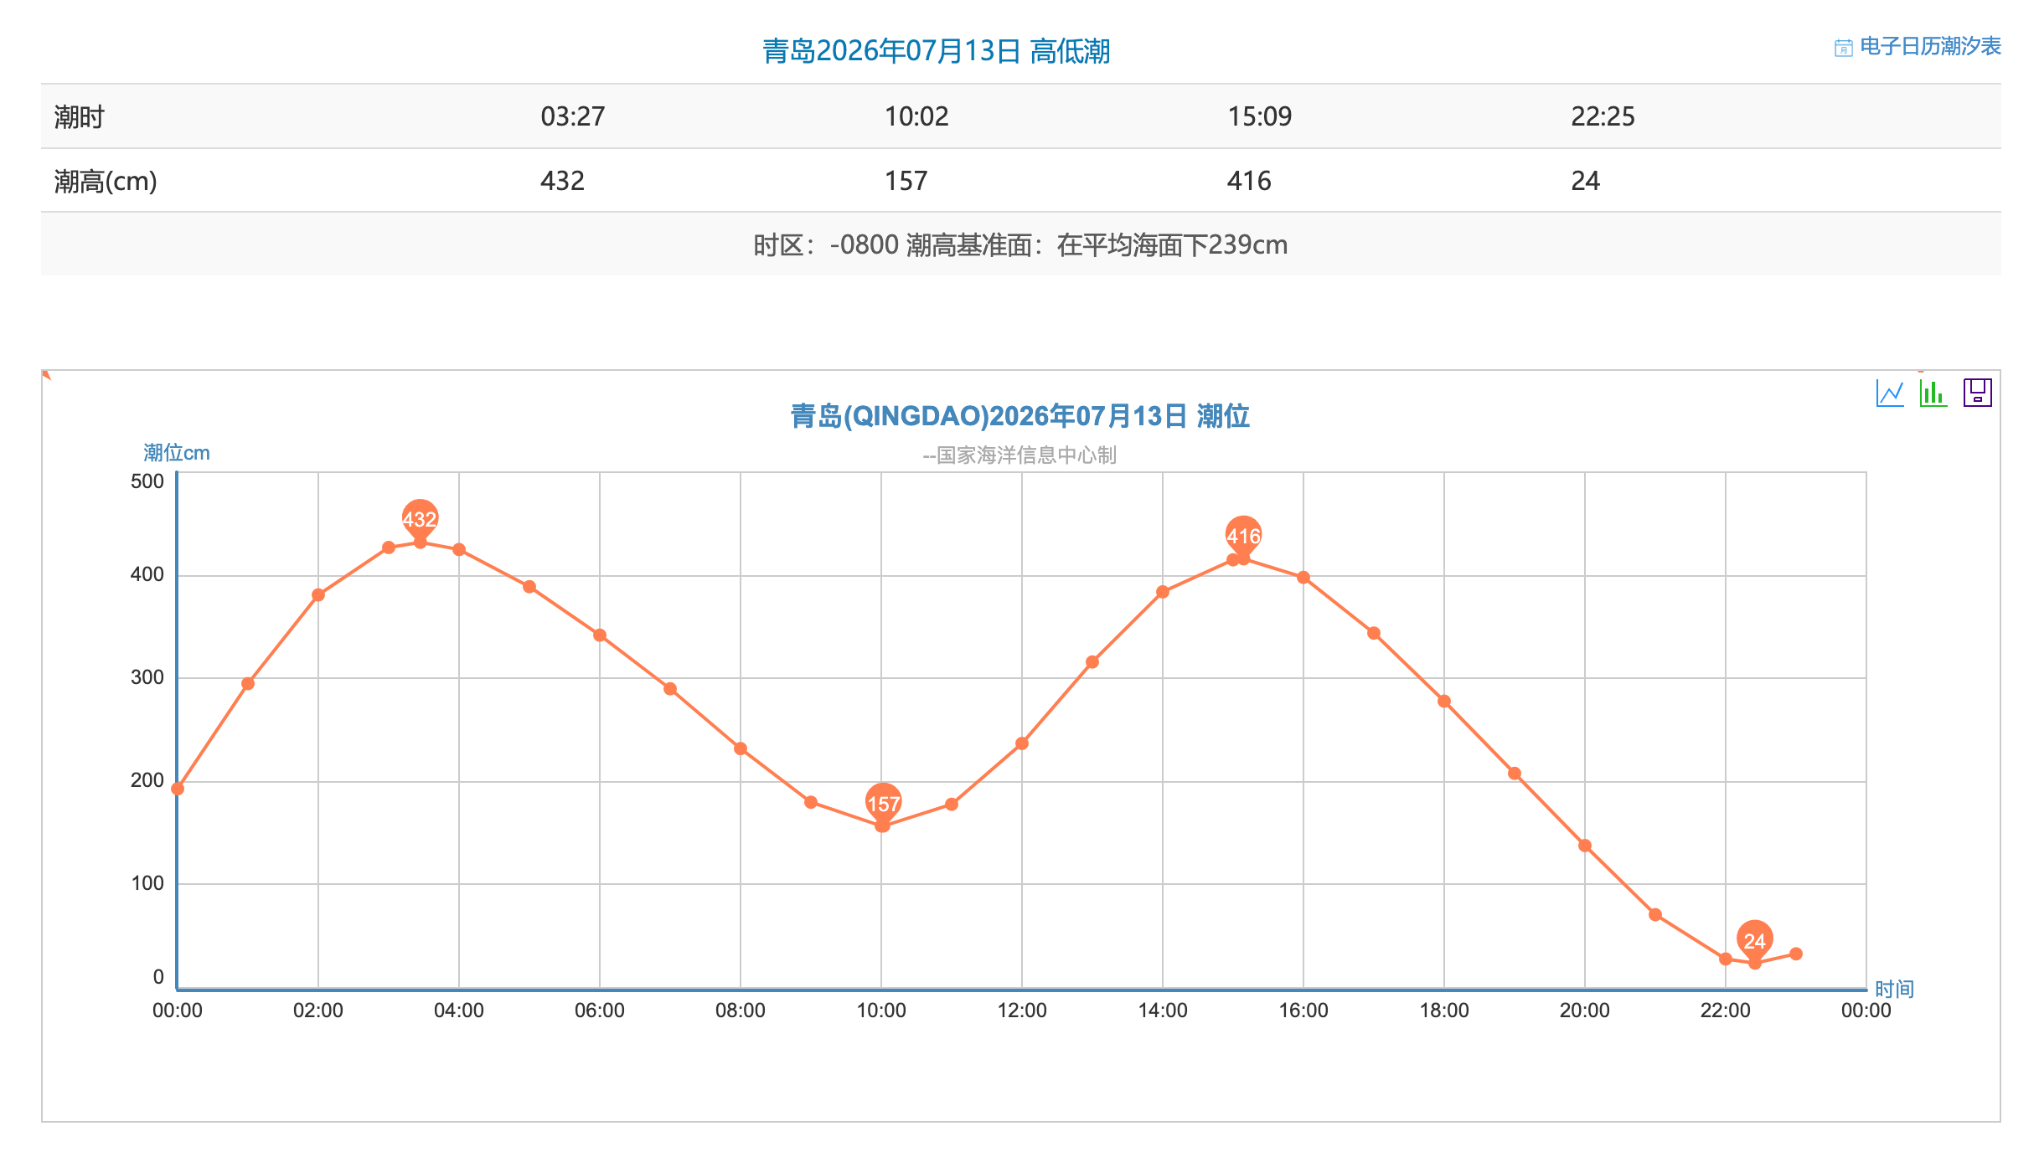Click the 14:00 x-axis tick label
Screen dimensions: 2039x1157
[1163, 1010]
